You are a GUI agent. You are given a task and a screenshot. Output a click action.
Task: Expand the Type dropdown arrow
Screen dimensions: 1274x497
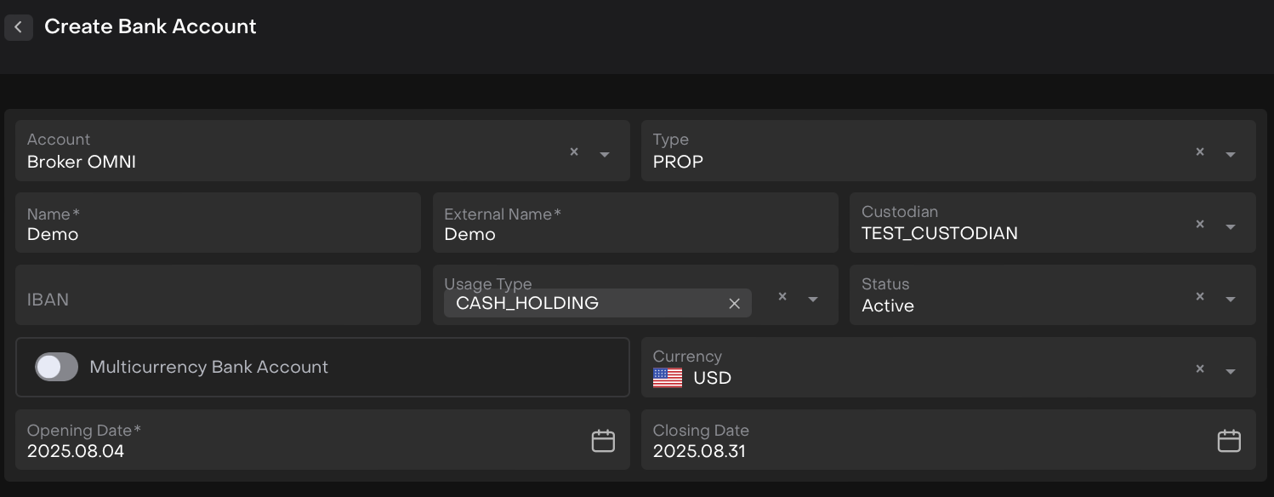tap(1231, 154)
